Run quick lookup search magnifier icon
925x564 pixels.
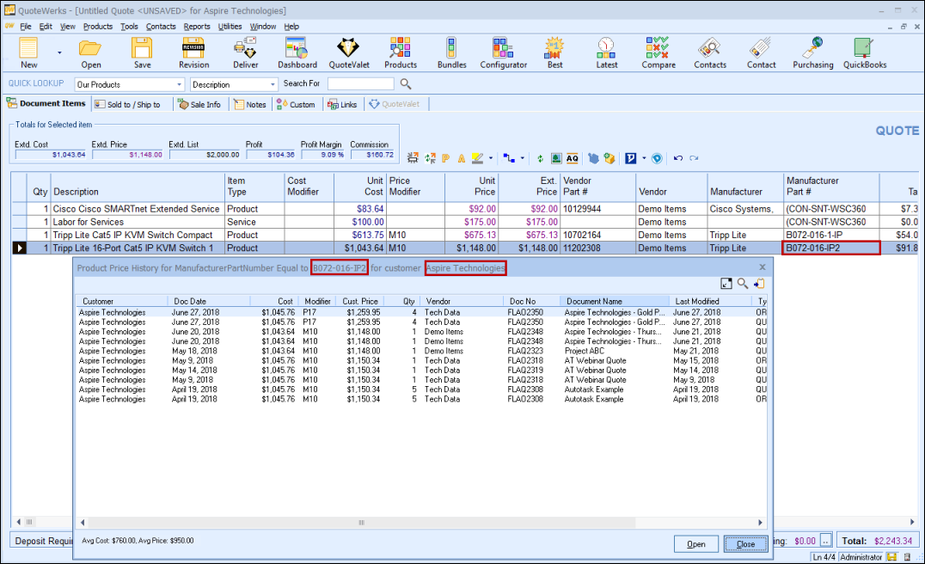[x=406, y=83]
